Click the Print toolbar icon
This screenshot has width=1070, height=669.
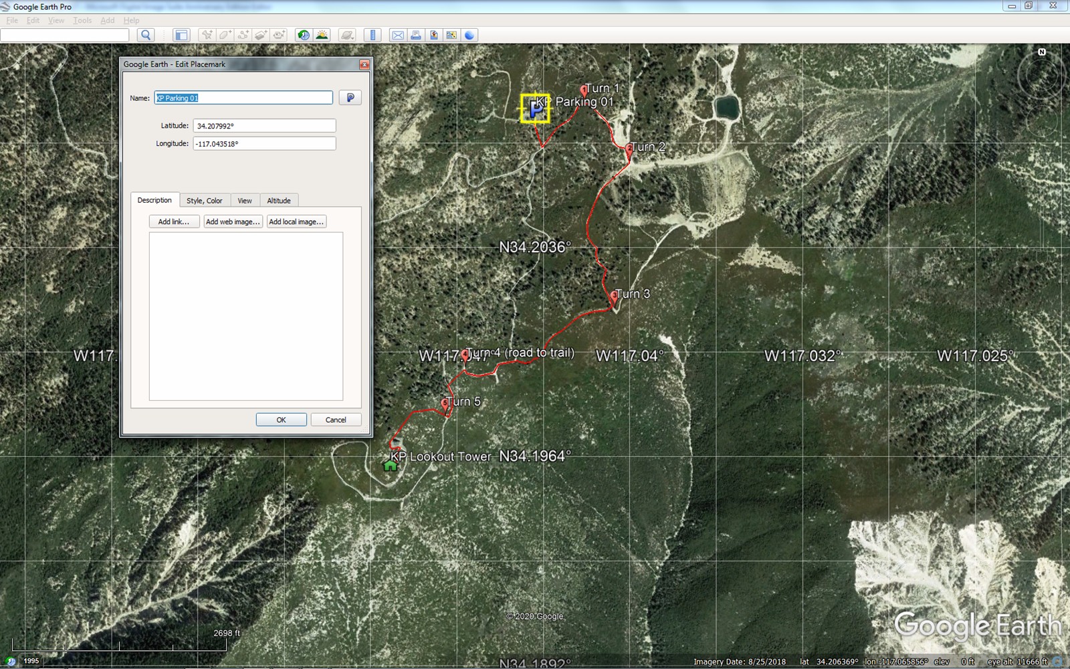(416, 35)
